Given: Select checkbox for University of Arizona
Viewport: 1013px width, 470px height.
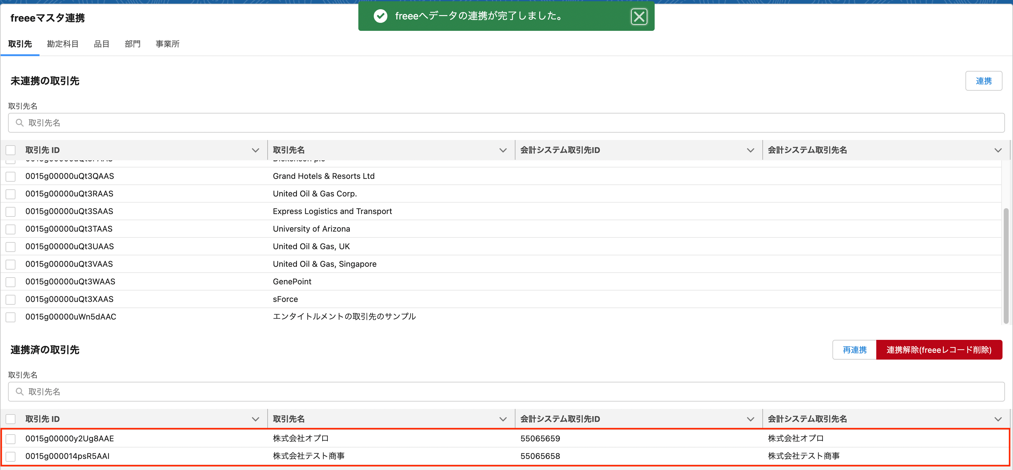Looking at the screenshot, I should click(10, 229).
